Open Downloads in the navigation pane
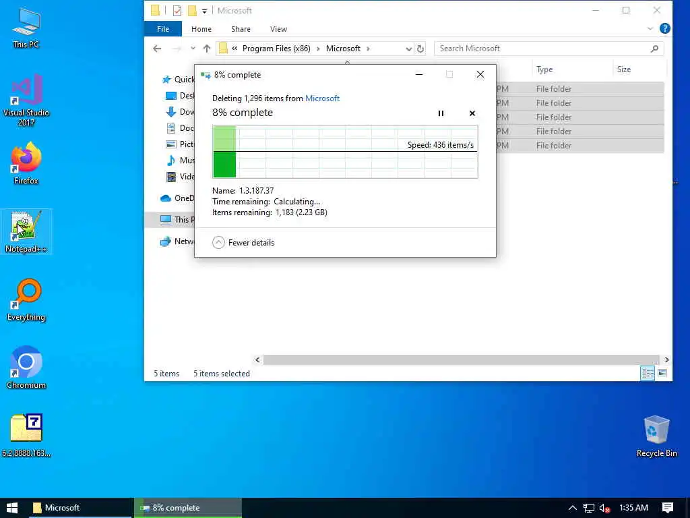 (x=179, y=112)
